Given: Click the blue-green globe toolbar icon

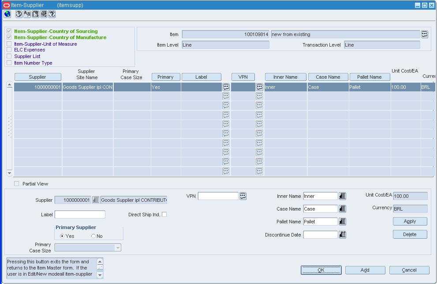Looking at the screenshot, I should (x=7, y=14).
